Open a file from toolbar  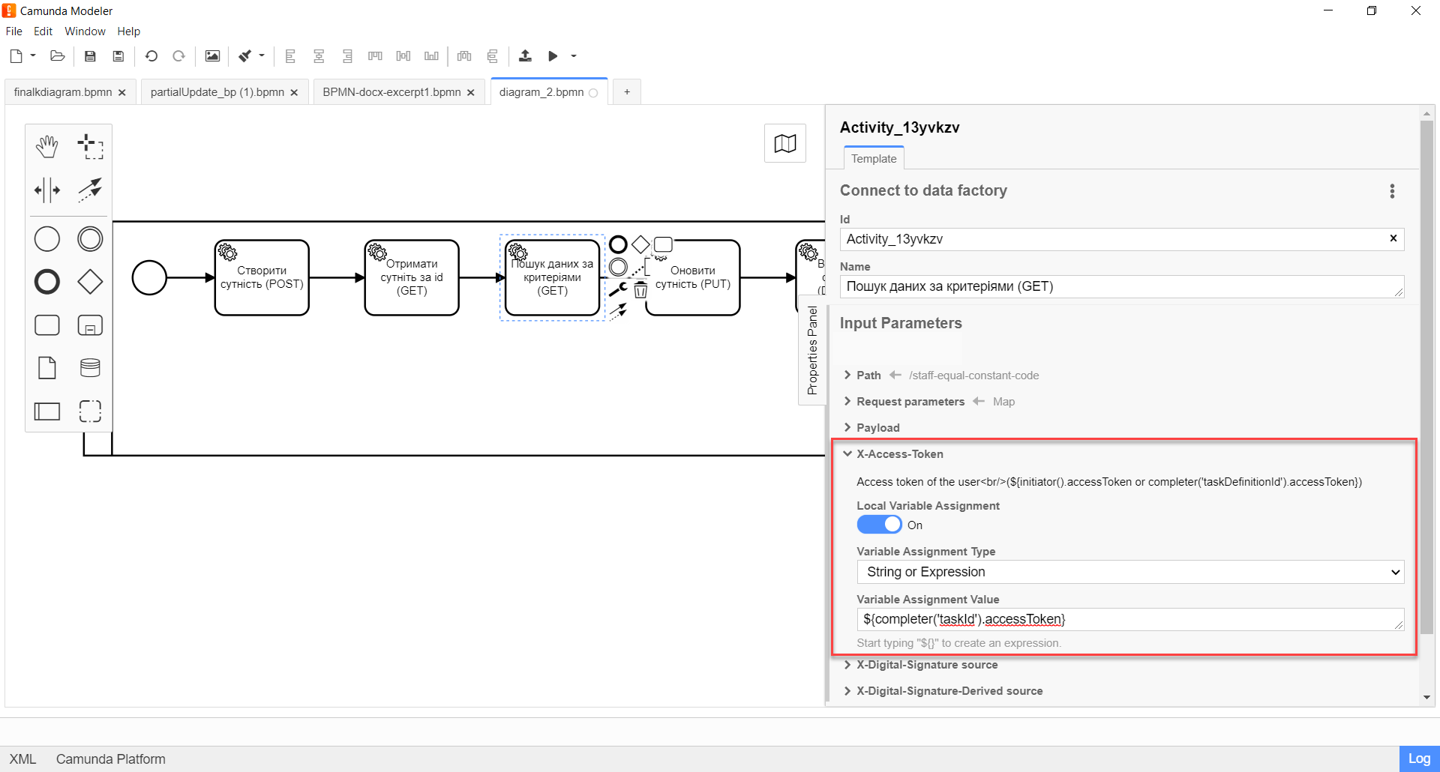57,56
